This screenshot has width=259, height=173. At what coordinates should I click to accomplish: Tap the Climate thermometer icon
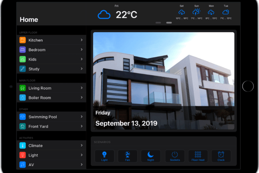[x=22, y=145]
